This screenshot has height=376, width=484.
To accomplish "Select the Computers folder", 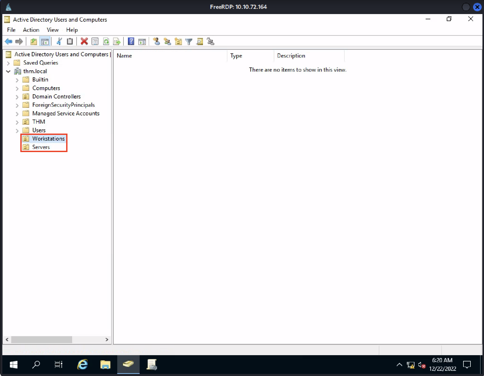I will (x=46, y=88).
